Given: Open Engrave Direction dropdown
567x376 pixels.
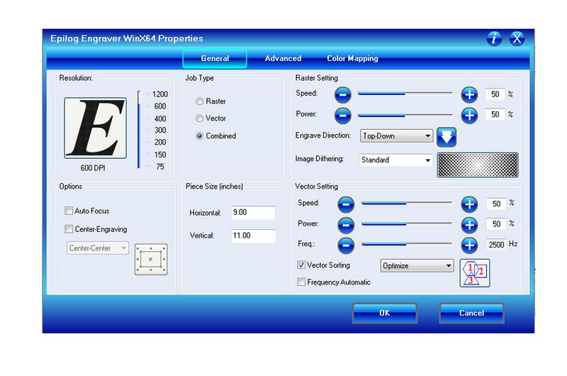Looking at the screenshot, I should click(396, 136).
